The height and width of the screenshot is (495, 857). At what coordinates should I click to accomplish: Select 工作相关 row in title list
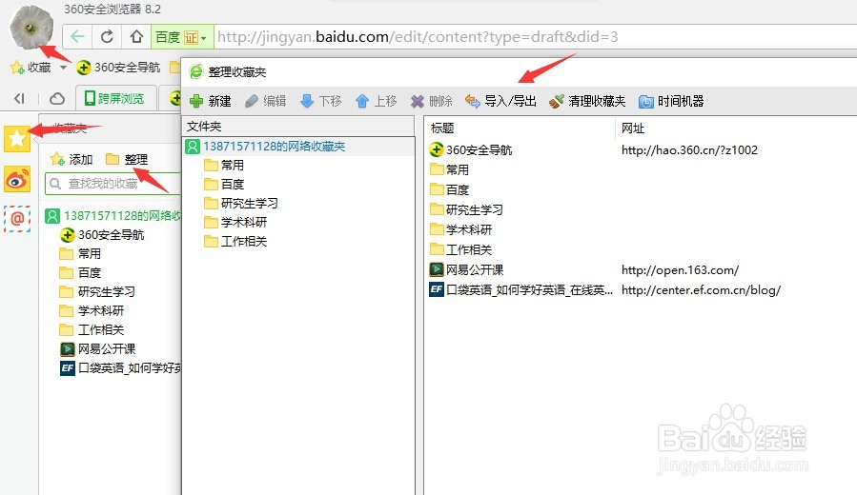460,250
